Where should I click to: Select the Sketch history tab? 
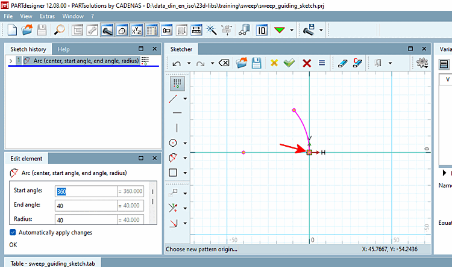28,49
